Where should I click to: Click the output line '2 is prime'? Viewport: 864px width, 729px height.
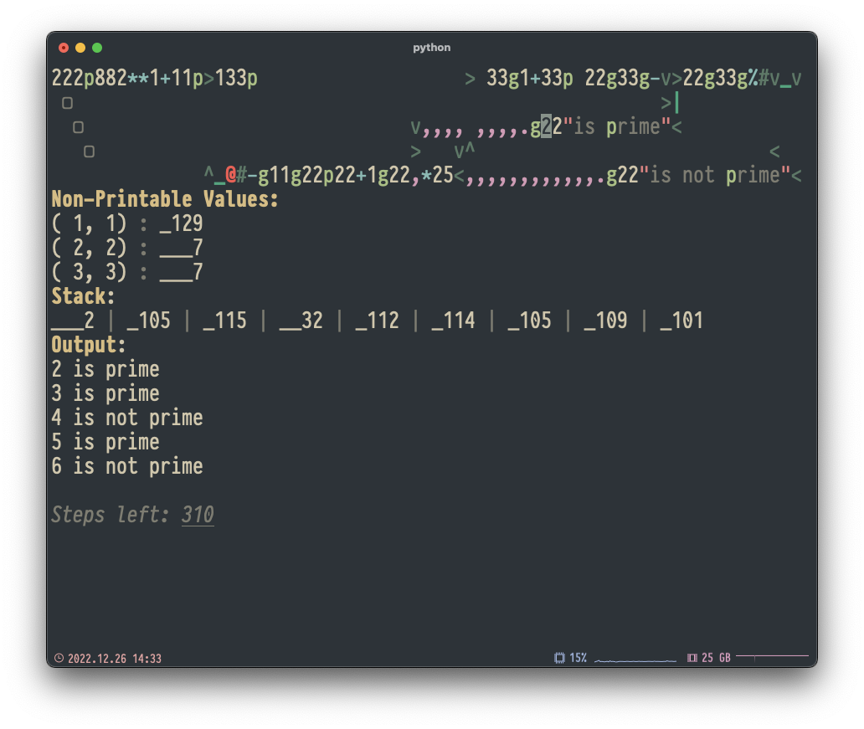click(105, 369)
